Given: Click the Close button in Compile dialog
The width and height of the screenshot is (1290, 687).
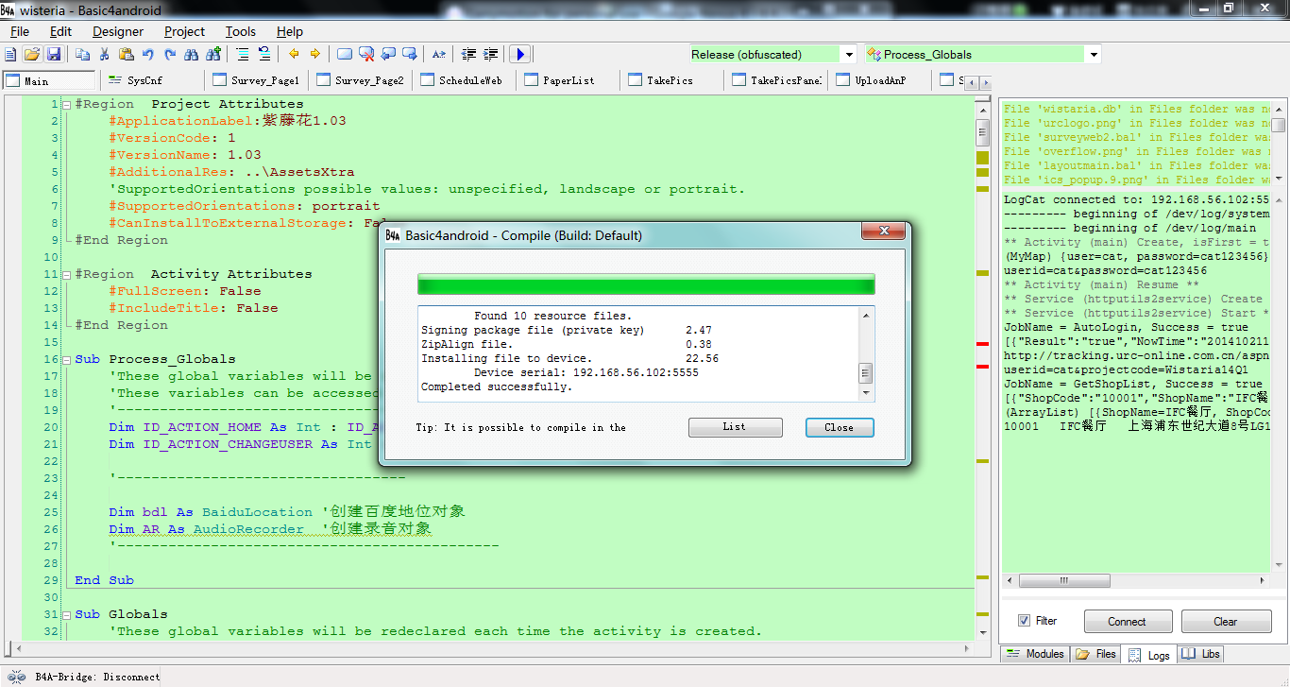Looking at the screenshot, I should [840, 427].
